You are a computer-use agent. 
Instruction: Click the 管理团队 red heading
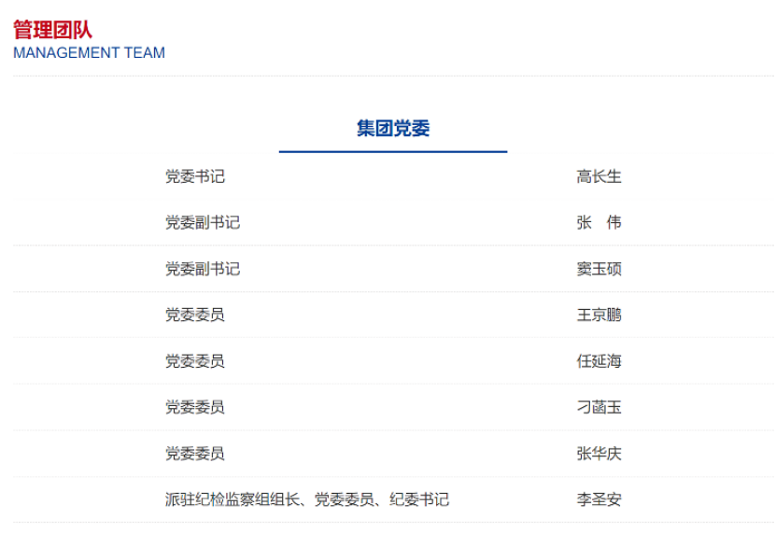(x=53, y=30)
